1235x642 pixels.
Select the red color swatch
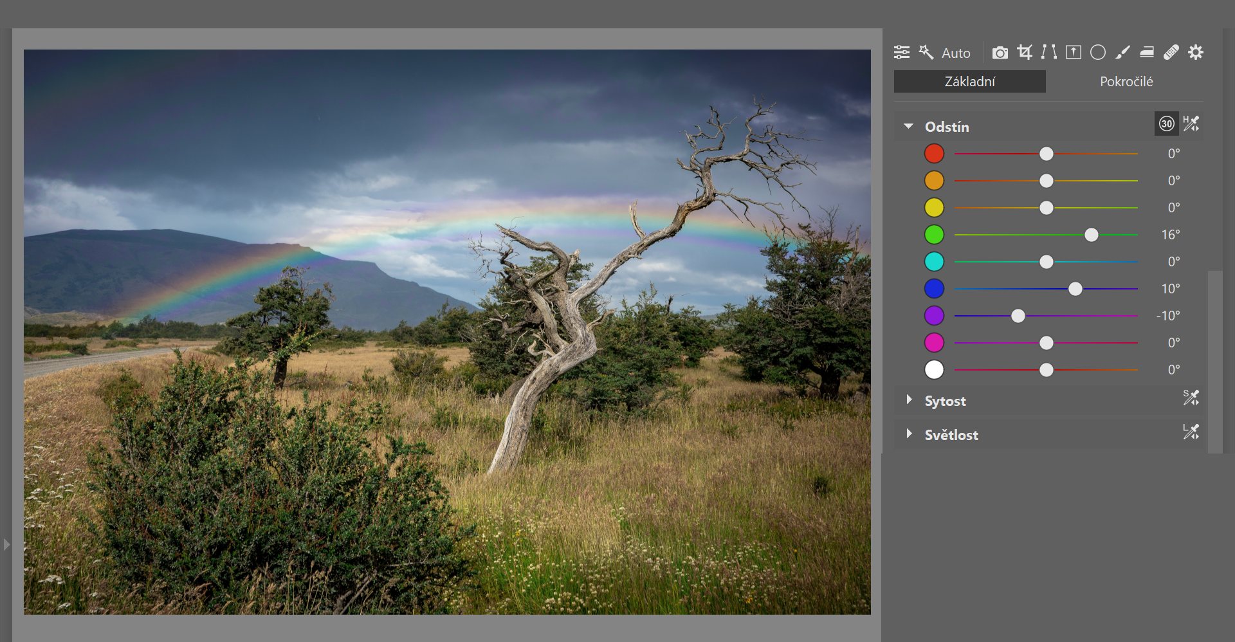(934, 154)
